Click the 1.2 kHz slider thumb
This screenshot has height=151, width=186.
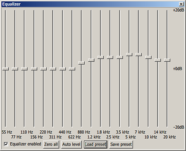pyautogui.click(x=91, y=60)
